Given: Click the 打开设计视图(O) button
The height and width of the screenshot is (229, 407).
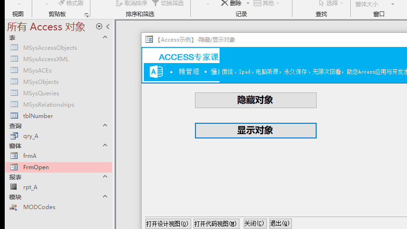Looking at the screenshot, I should coord(168,223).
